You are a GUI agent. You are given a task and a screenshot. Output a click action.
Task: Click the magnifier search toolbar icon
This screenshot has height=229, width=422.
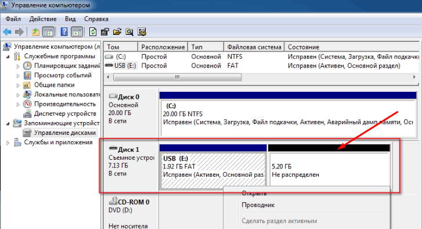pos(129,32)
